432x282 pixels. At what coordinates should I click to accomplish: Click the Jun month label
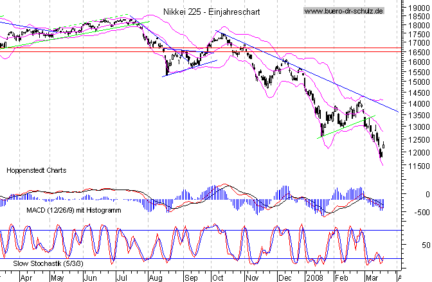pos(91,278)
